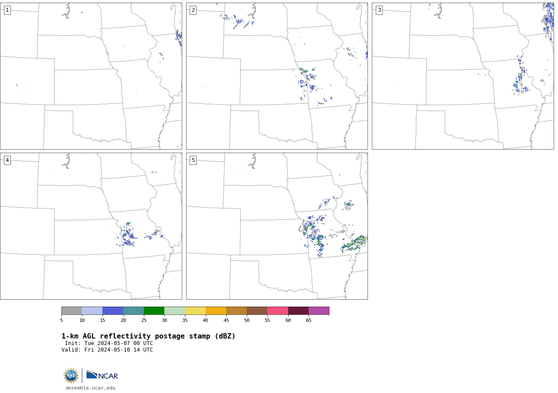
Task: Click the light blue 10-15 dBZ swatch
Action: (92, 311)
